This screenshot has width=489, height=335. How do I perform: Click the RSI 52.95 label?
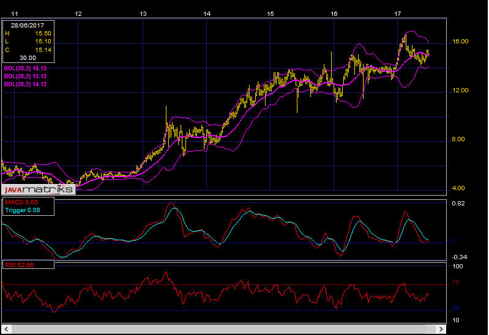pos(20,265)
